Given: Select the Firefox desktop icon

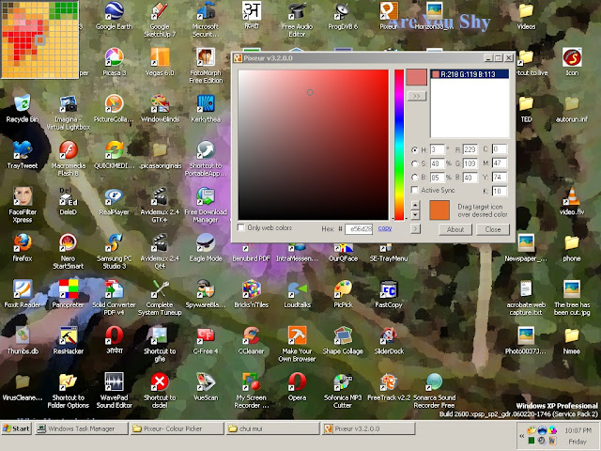Looking at the screenshot, I should (23, 248).
